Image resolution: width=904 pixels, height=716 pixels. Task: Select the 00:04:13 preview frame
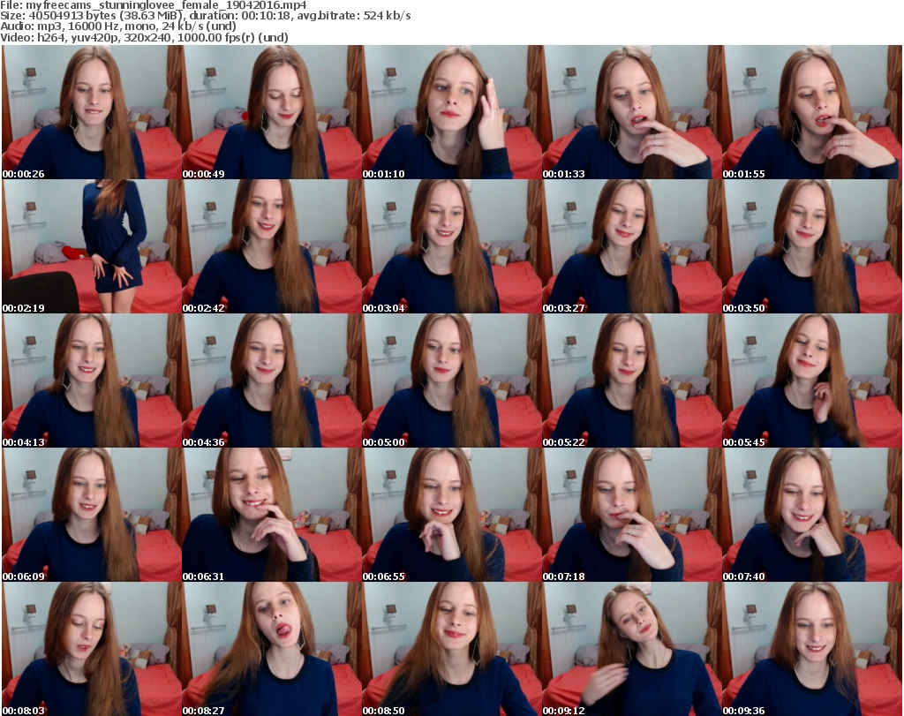pos(92,381)
